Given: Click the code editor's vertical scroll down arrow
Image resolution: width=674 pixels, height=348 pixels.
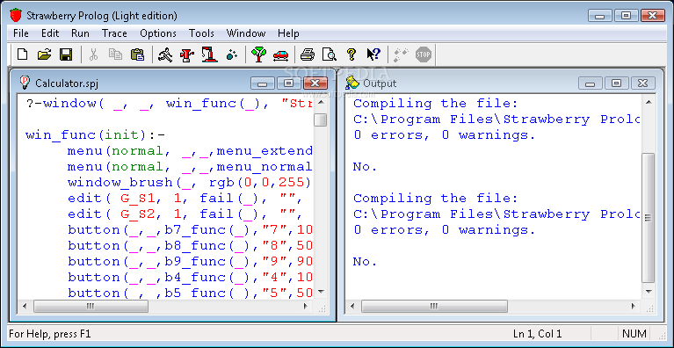Looking at the screenshot, I should click(320, 292).
